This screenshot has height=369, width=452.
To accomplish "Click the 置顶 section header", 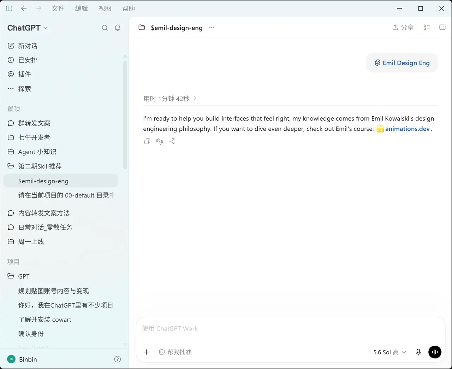I will click(x=14, y=109).
